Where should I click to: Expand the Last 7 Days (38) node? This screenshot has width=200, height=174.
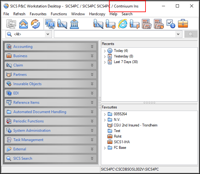(x=105, y=62)
